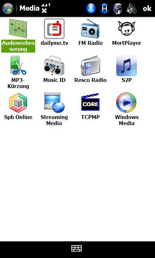Launch the Windows Media player icon
Screen dimensions: 155x258
coord(127,103)
